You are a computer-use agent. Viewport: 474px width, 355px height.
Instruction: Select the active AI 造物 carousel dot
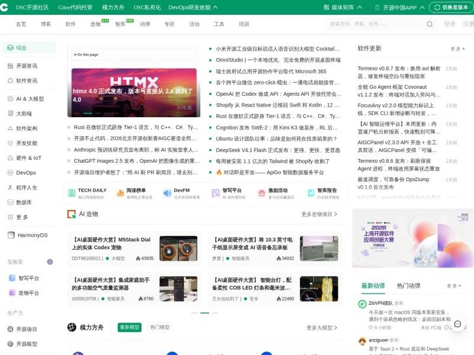204,313
